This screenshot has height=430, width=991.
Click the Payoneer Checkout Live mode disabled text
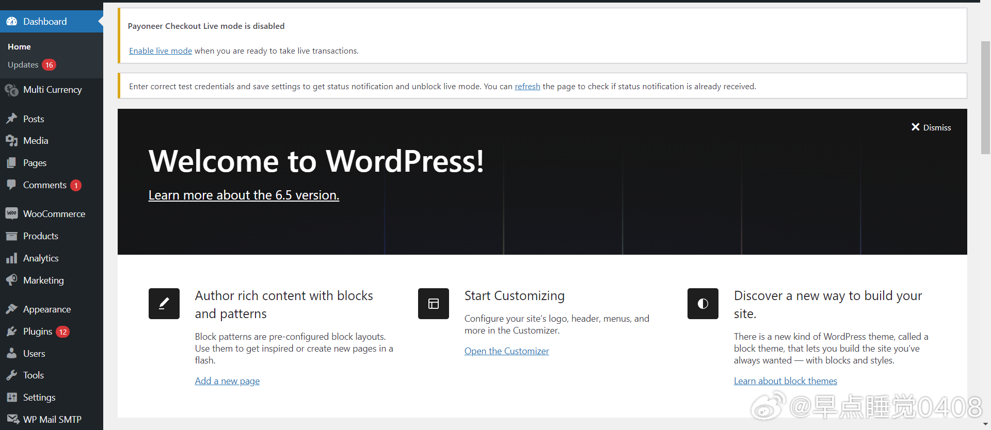pyautogui.click(x=206, y=26)
